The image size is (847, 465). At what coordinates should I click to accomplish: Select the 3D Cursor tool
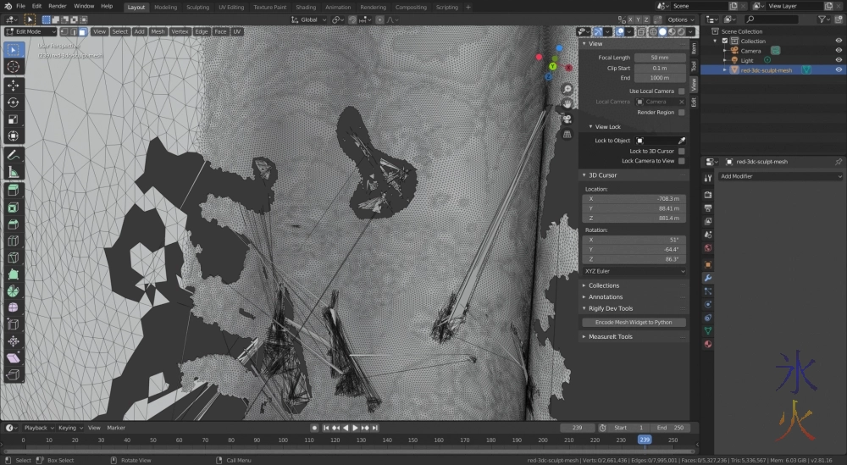tap(14, 66)
